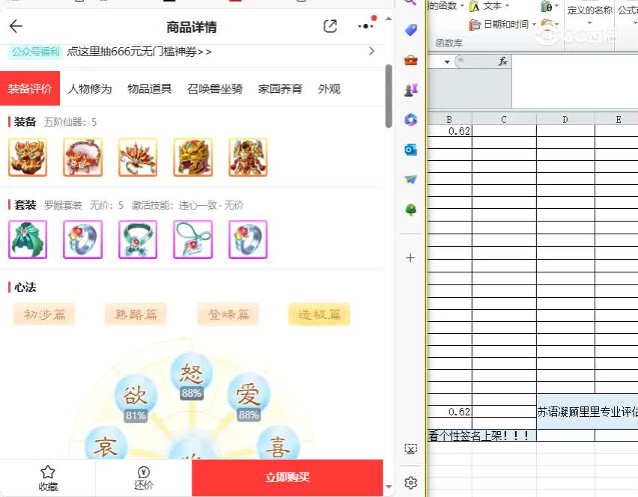This screenshot has height=497, width=638.
Task: Click the search icon at top of sidebar
Action: (410, 4)
